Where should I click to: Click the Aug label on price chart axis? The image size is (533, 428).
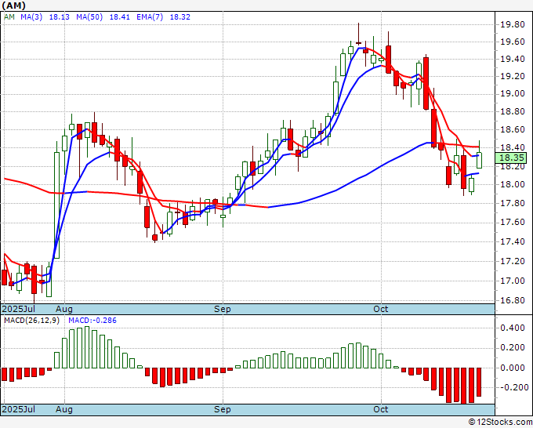(x=63, y=310)
